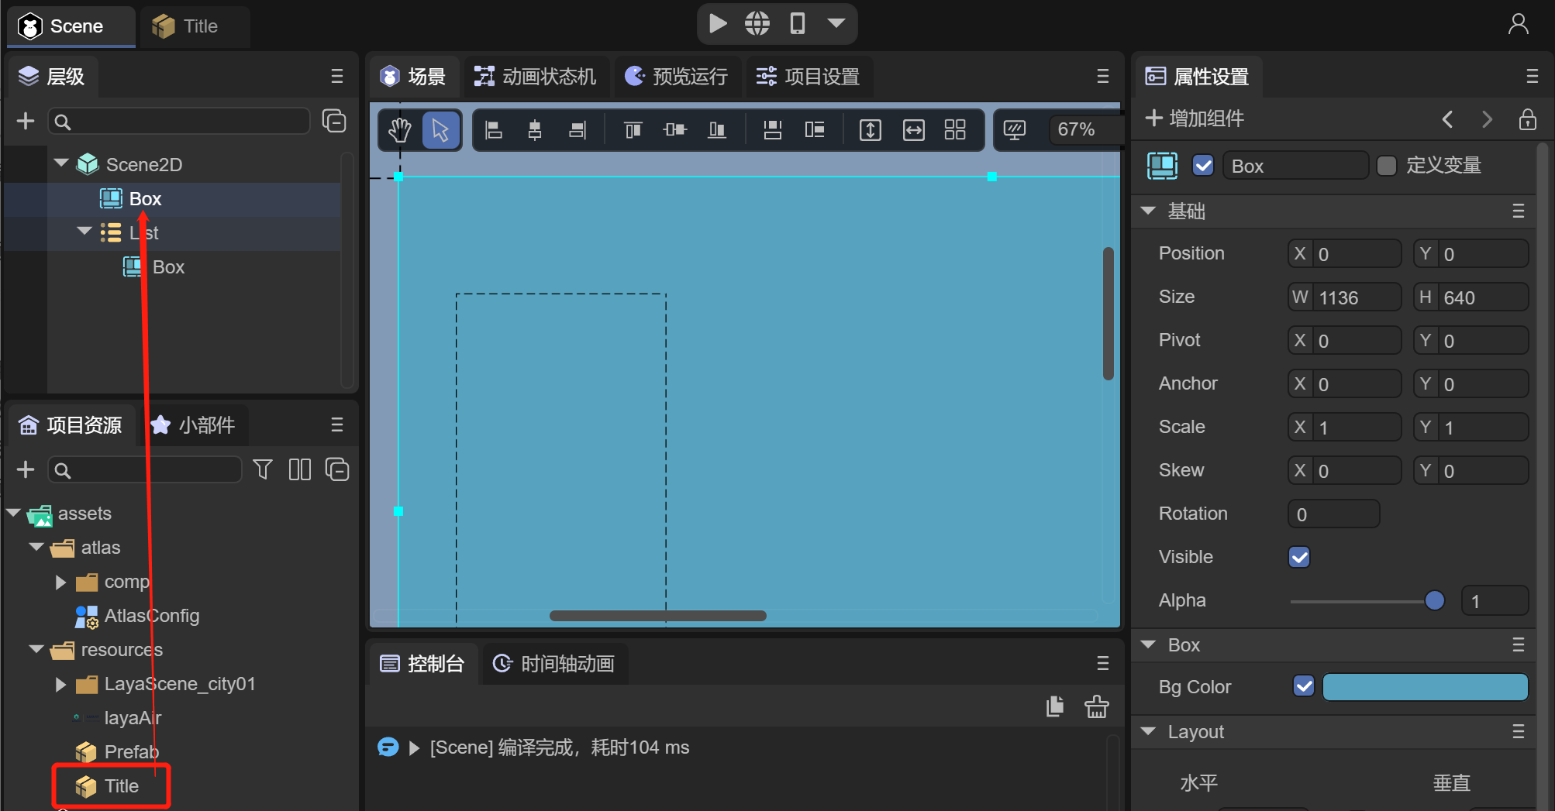
Task: Toggle the Bg Color checkbox
Action: tap(1304, 686)
